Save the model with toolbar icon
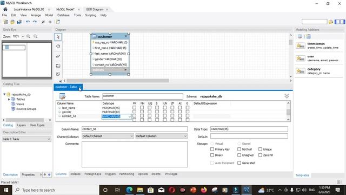The image size is (346, 195). (19, 22)
